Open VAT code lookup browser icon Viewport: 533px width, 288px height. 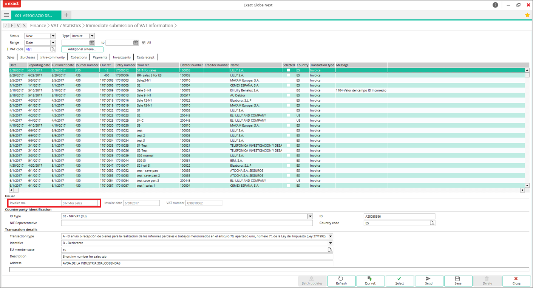pyautogui.click(x=53, y=49)
